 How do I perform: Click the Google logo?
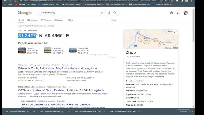tap(25, 13)
